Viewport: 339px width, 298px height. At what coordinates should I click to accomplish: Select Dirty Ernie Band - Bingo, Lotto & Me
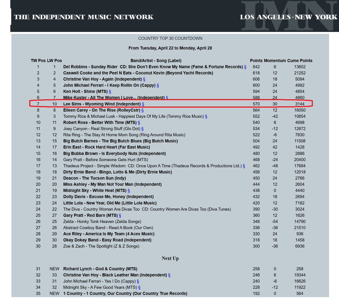click(x=118, y=172)
